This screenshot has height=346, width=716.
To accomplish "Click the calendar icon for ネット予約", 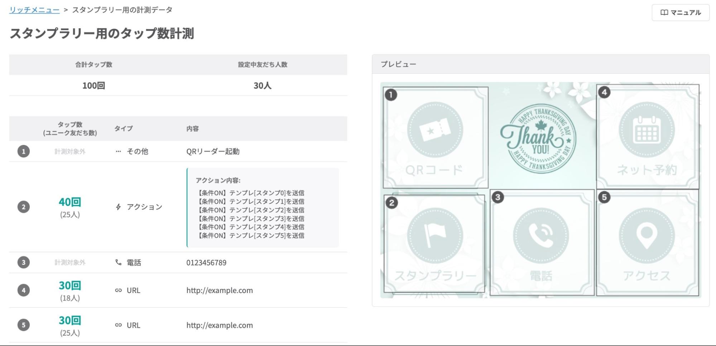I will [647, 130].
